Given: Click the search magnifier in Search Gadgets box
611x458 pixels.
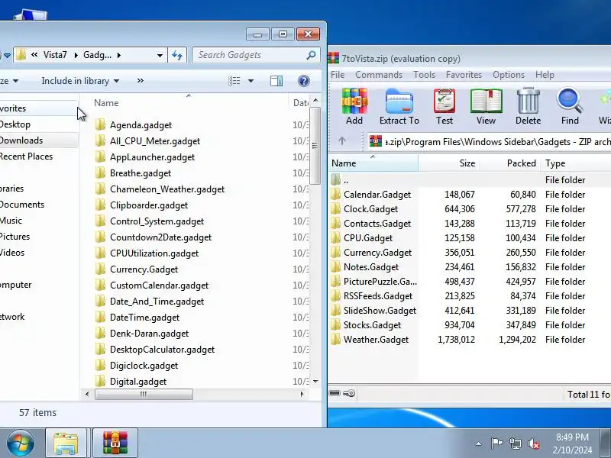Looking at the screenshot, I should click(x=311, y=55).
